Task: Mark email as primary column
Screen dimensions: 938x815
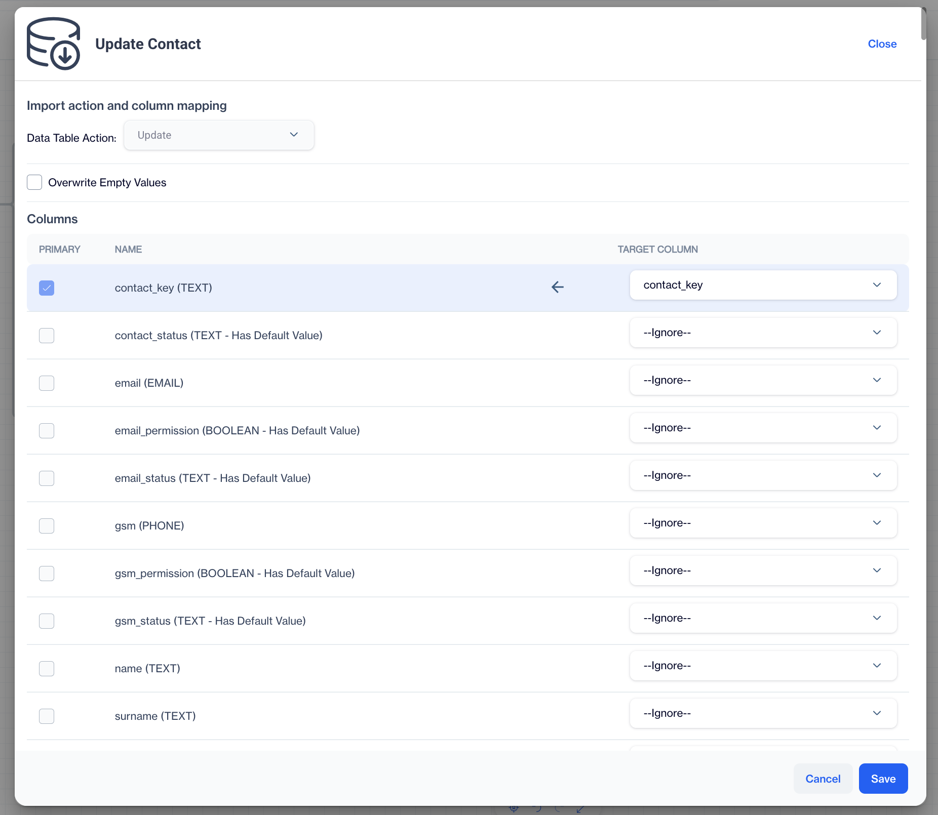Action: coord(47,383)
